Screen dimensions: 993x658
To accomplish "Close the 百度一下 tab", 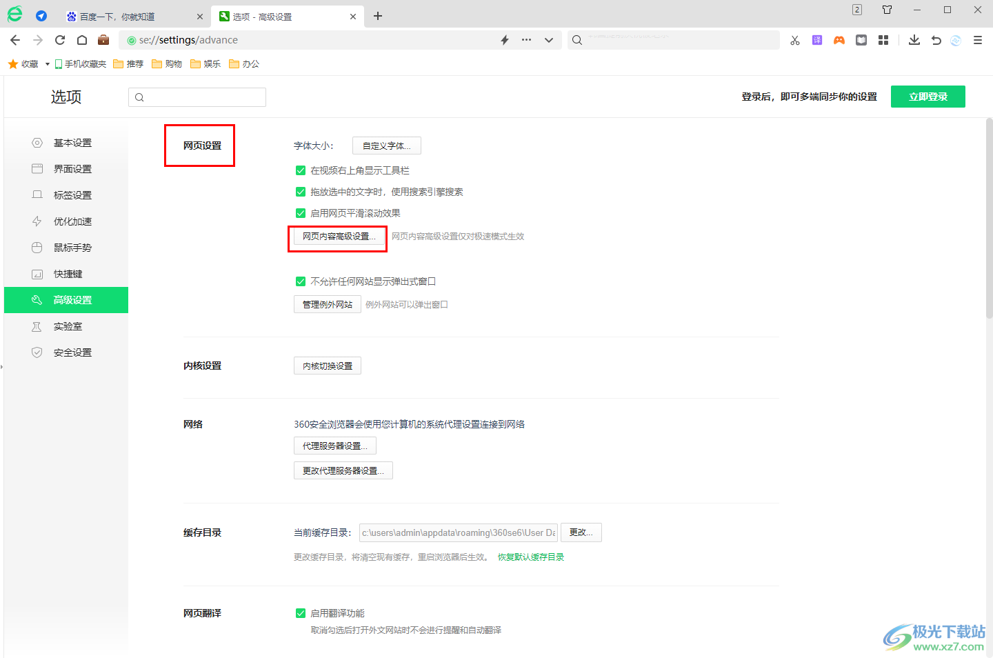I will pyautogui.click(x=200, y=17).
